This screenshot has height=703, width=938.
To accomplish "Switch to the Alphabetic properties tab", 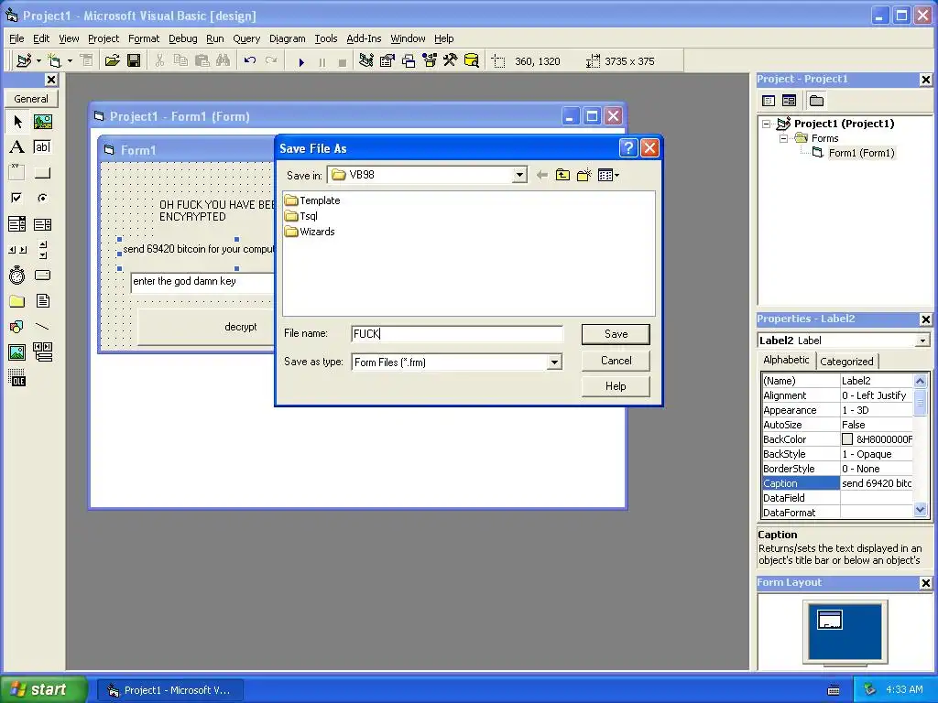I will tap(786, 360).
